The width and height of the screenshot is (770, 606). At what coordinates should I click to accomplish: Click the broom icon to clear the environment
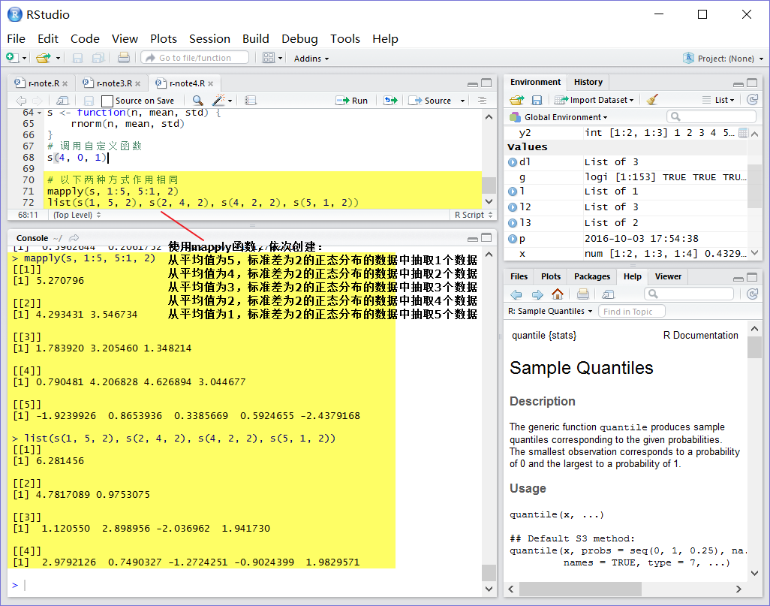pyautogui.click(x=652, y=100)
